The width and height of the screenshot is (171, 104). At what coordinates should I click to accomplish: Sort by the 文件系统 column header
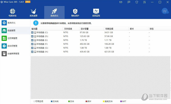(71, 29)
